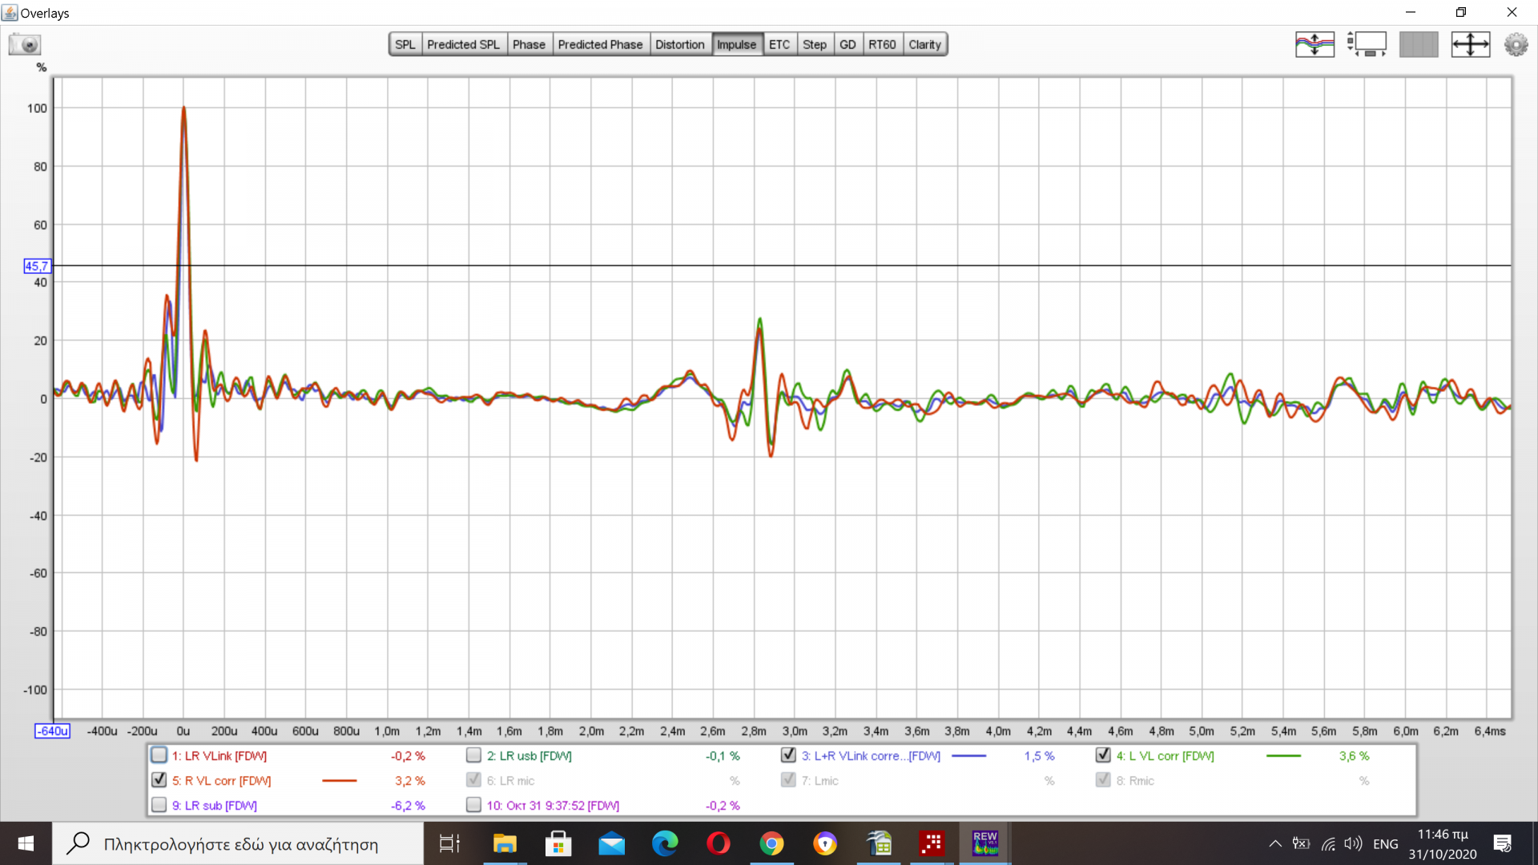Open Chrome from the taskbar
Screen dimensions: 1538x865
[x=771, y=843]
